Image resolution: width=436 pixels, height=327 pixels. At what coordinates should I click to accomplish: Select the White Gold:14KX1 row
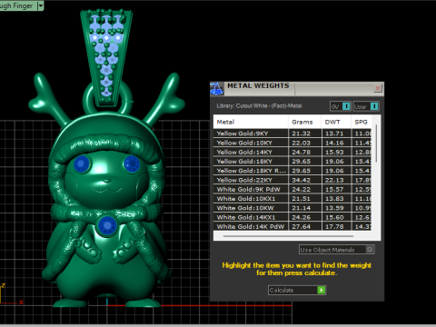click(x=292, y=217)
